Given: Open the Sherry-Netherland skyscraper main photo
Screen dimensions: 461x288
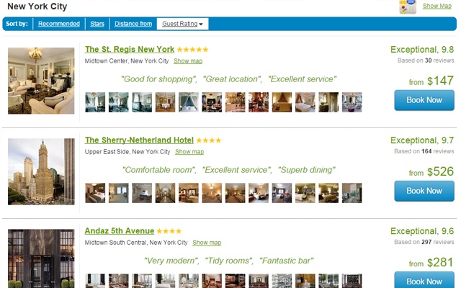Looking at the screenshot, I should pos(41,171).
